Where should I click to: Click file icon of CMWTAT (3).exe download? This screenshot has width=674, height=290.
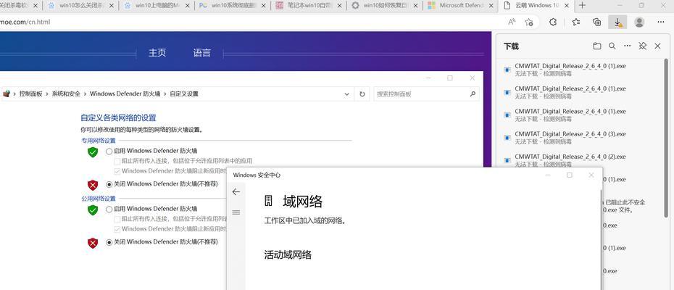click(507, 137)
